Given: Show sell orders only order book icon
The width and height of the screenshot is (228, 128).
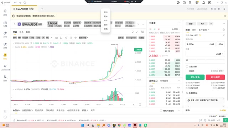Looking at the screenshot, I should 159,29.
